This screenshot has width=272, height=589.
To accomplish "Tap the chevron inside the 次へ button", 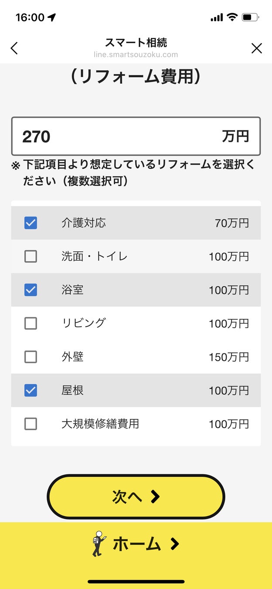I will (x=155, y=497).
